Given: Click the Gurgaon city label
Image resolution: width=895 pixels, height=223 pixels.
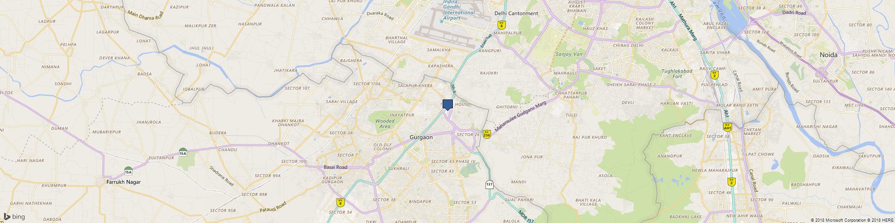Looking at the screenshot, I should pos(421,137).
